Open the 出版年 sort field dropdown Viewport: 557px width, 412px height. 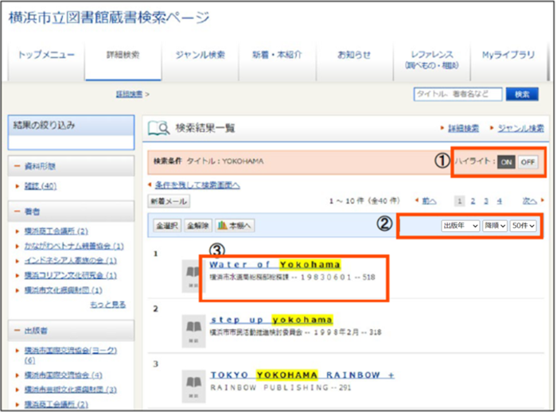pyautogui.click(x=460, y=226)
